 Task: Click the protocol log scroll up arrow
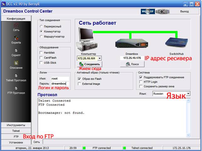click(x=188, y=101)
